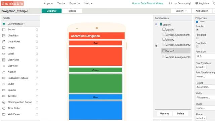Select the Notifier warning icon
The image size is (215, 121).
pyautogui.click(x=4, y=72)
